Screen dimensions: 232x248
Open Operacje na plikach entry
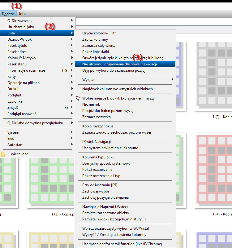click(x=37, y=83)
